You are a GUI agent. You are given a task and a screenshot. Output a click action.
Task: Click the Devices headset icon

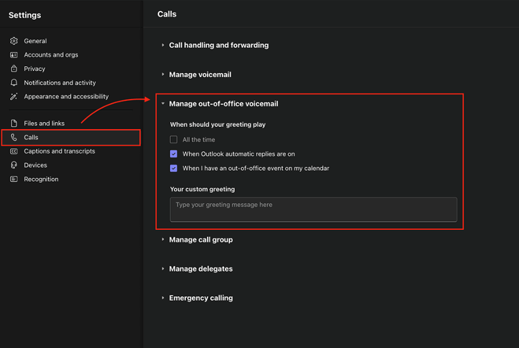[14, 165]
